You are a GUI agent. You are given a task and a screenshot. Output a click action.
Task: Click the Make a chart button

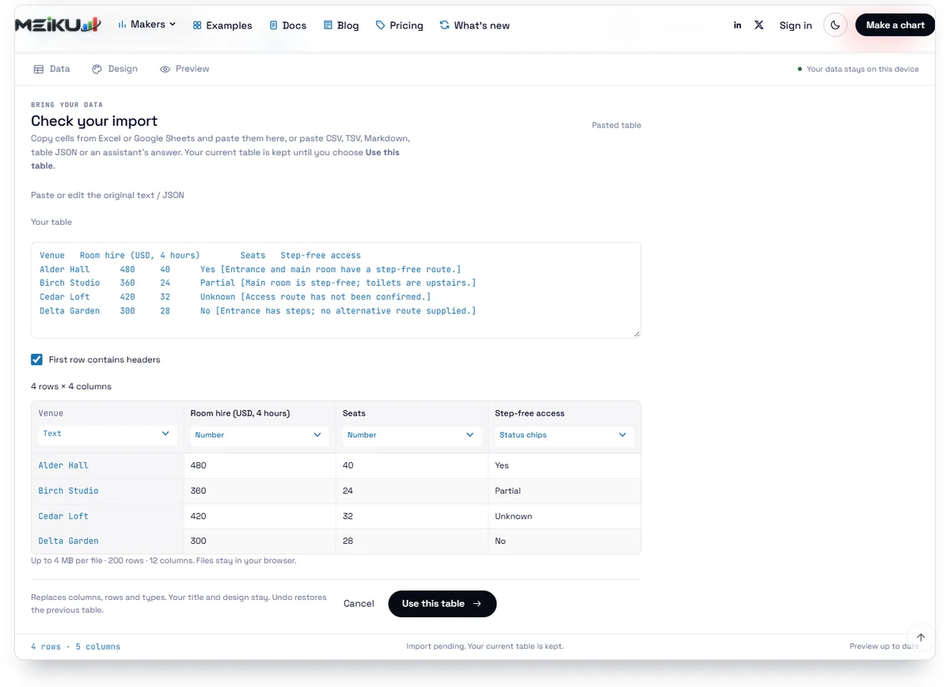coord(895,25)
